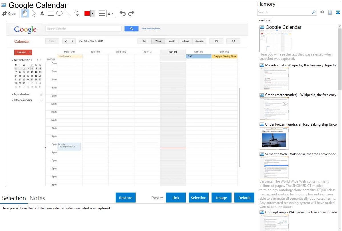Expand the My calendars section
342x231 pixels.
[12, 95]
